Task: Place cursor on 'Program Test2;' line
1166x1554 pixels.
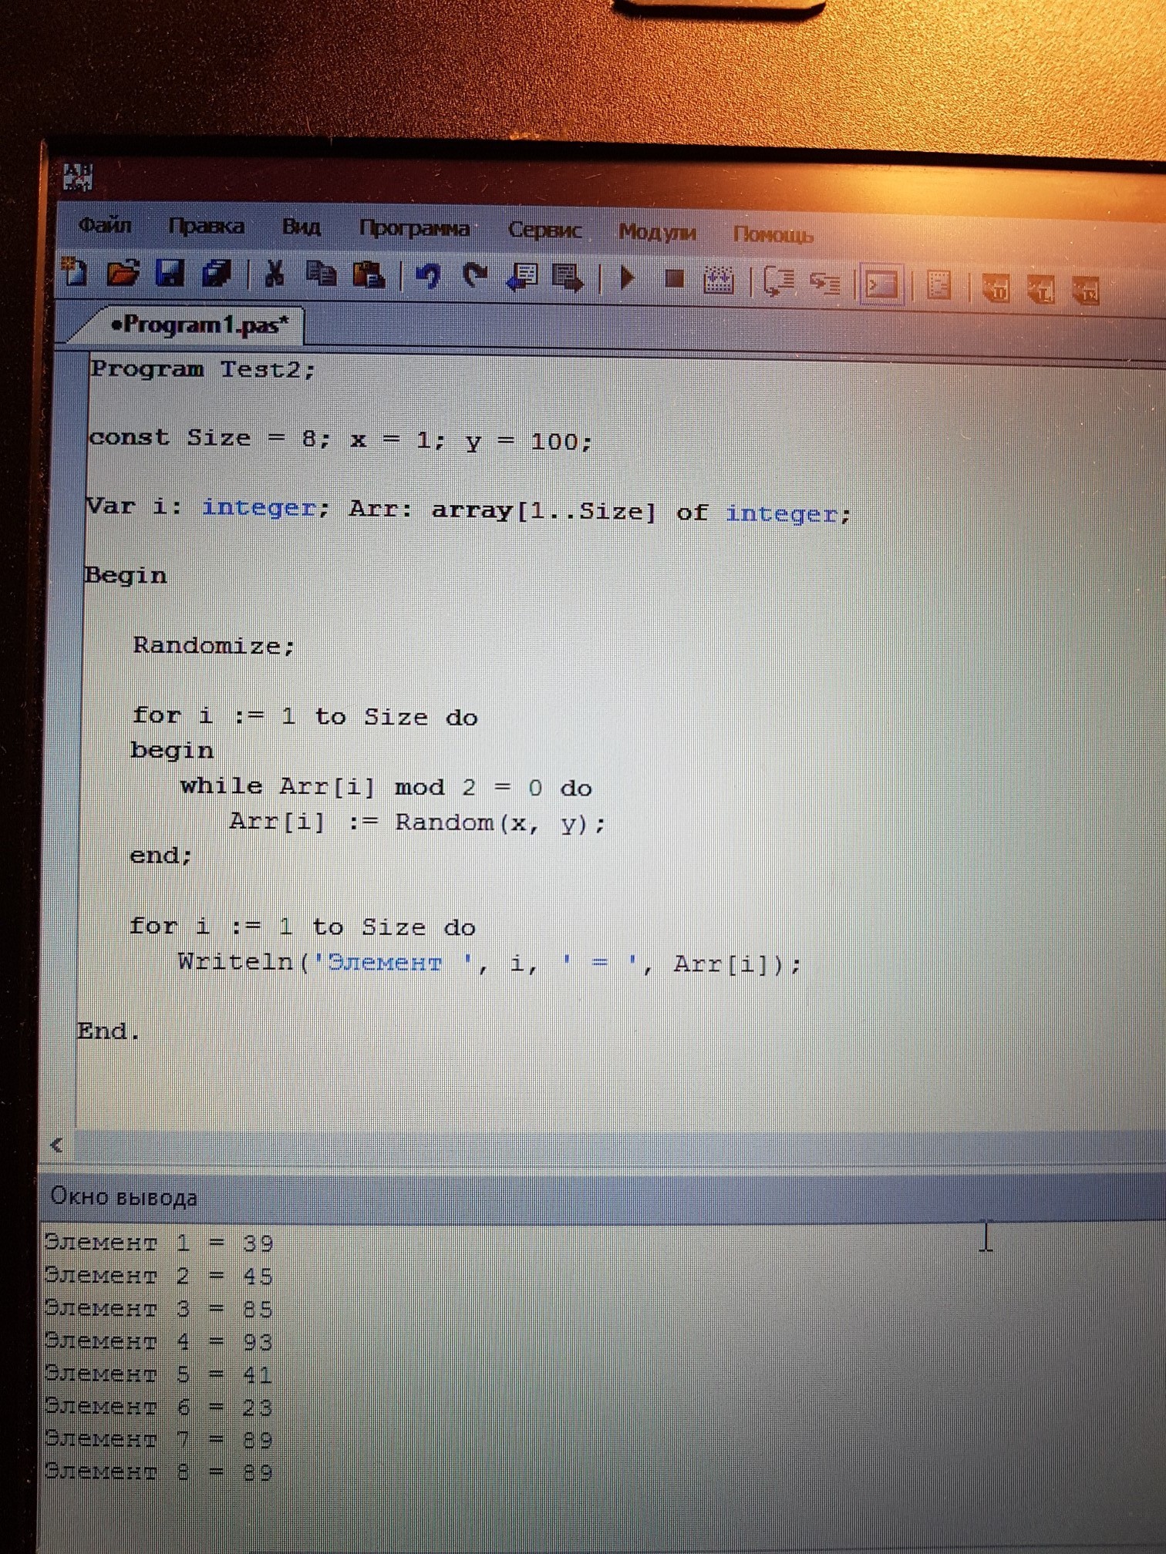Action: coord(203,369)
